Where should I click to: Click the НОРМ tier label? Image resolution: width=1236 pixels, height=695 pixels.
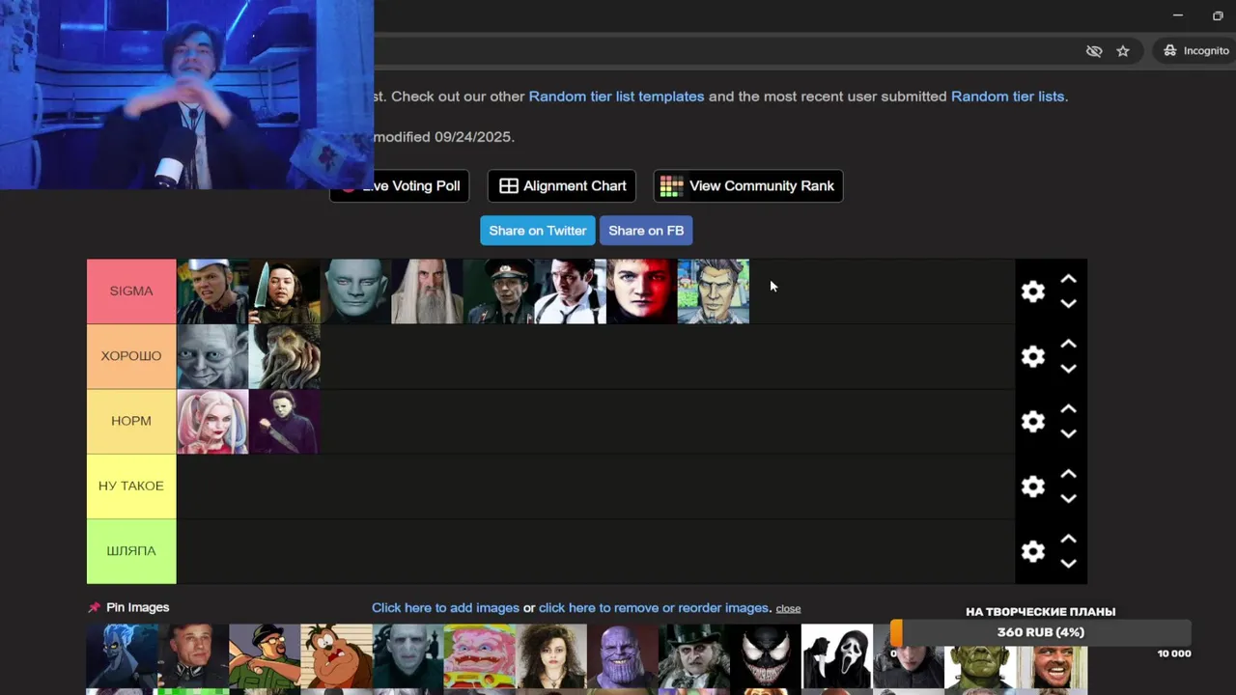(131, 421)
